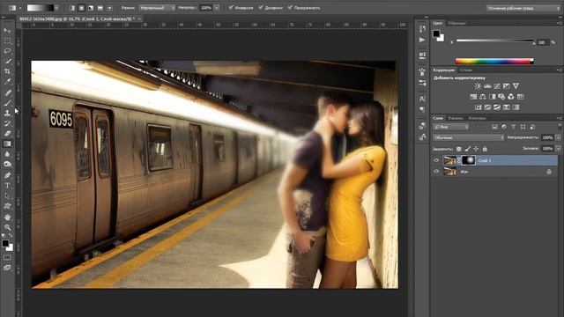This screenshot has width=564, height=317.
Task: Open collapsed Actions panel play icon
Action: [422, 40]
